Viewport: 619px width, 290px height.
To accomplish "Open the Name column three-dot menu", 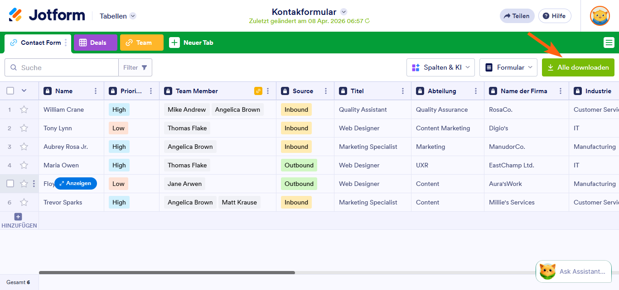I will pyautogui.click(x=96, y=91).
